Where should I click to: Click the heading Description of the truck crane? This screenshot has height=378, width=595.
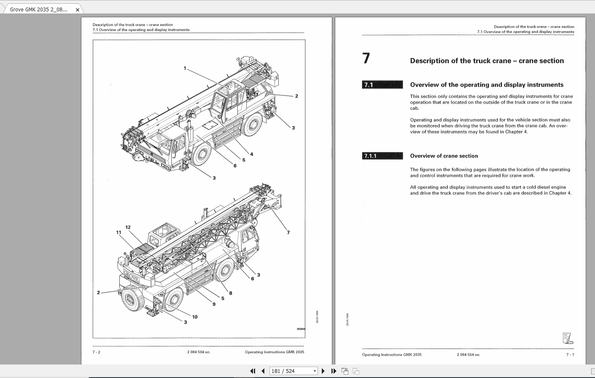tap(487, 61)
